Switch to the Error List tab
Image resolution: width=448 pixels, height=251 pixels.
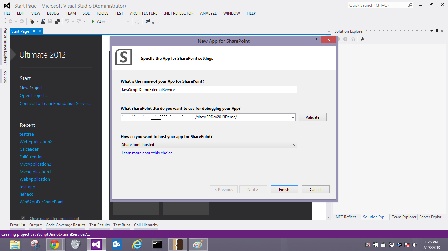18,225
